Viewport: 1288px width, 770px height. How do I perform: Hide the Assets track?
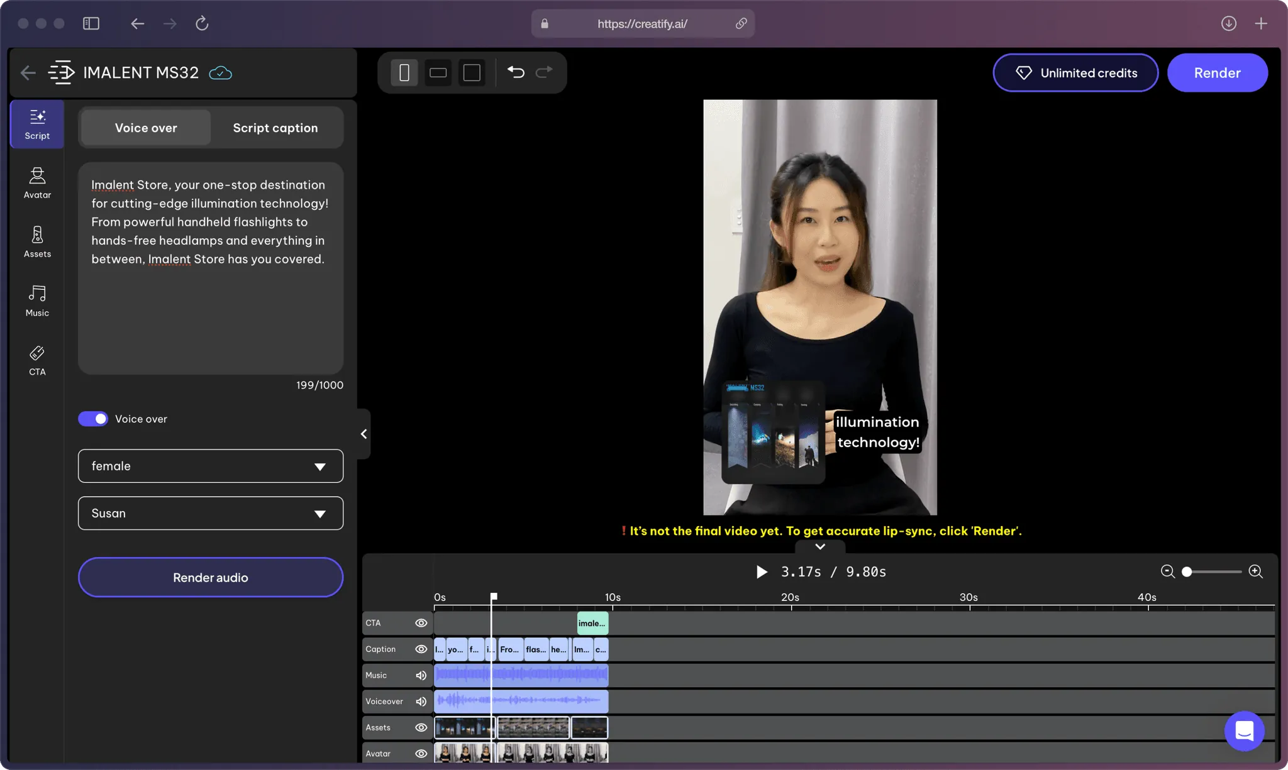421,727
